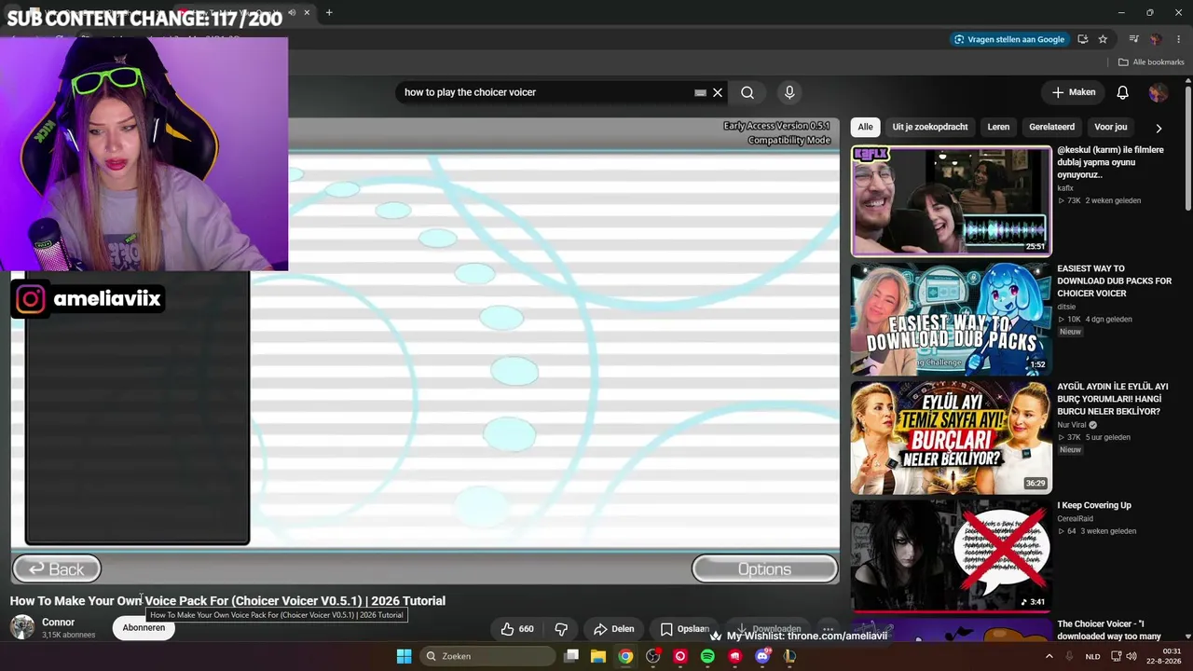Open Chrome media controls icon
The height and width of the screenshot is (671, 1193).
[x=1134, y=39]
